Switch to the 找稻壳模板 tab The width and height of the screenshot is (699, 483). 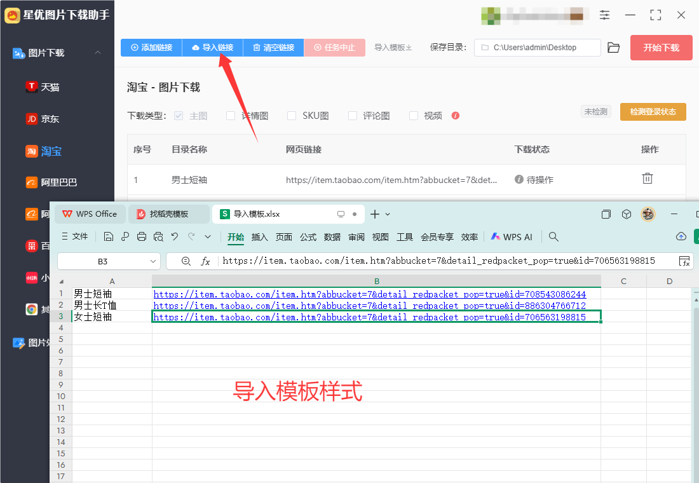click(169, 214)
